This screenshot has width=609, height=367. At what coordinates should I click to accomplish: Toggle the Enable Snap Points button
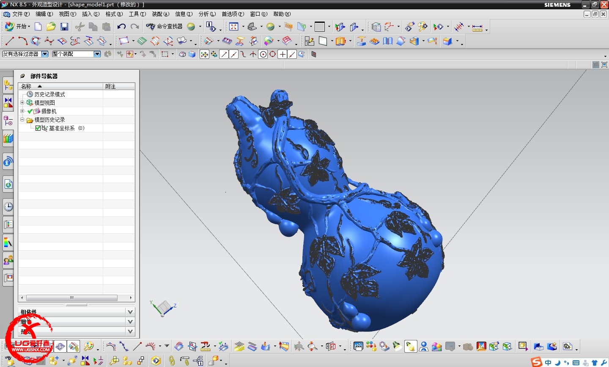click(204, 54)
